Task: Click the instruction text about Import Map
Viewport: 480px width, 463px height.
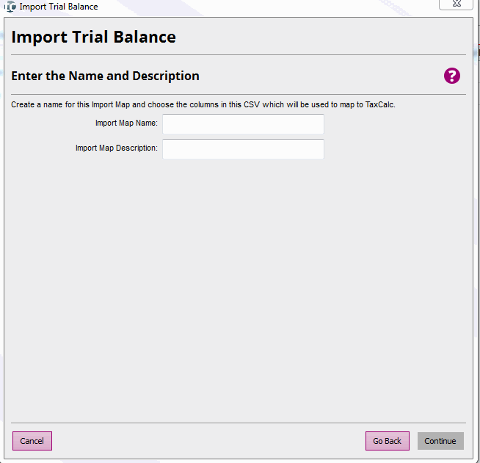Action: 147,104
